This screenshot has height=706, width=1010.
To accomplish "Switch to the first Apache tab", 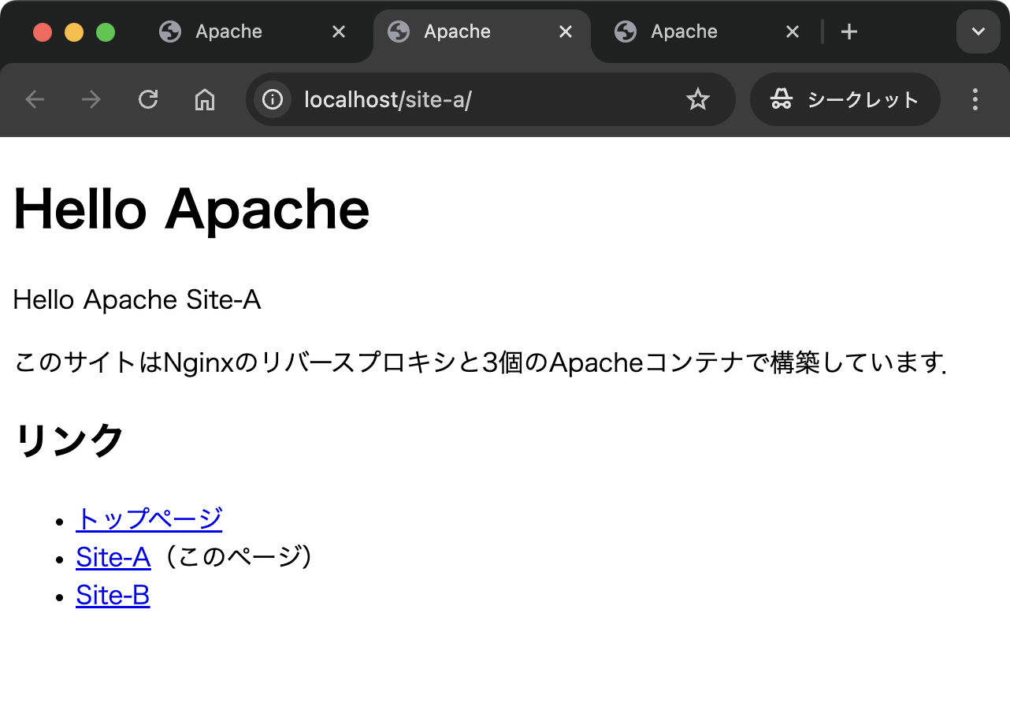I will click(x=228, y=32).
